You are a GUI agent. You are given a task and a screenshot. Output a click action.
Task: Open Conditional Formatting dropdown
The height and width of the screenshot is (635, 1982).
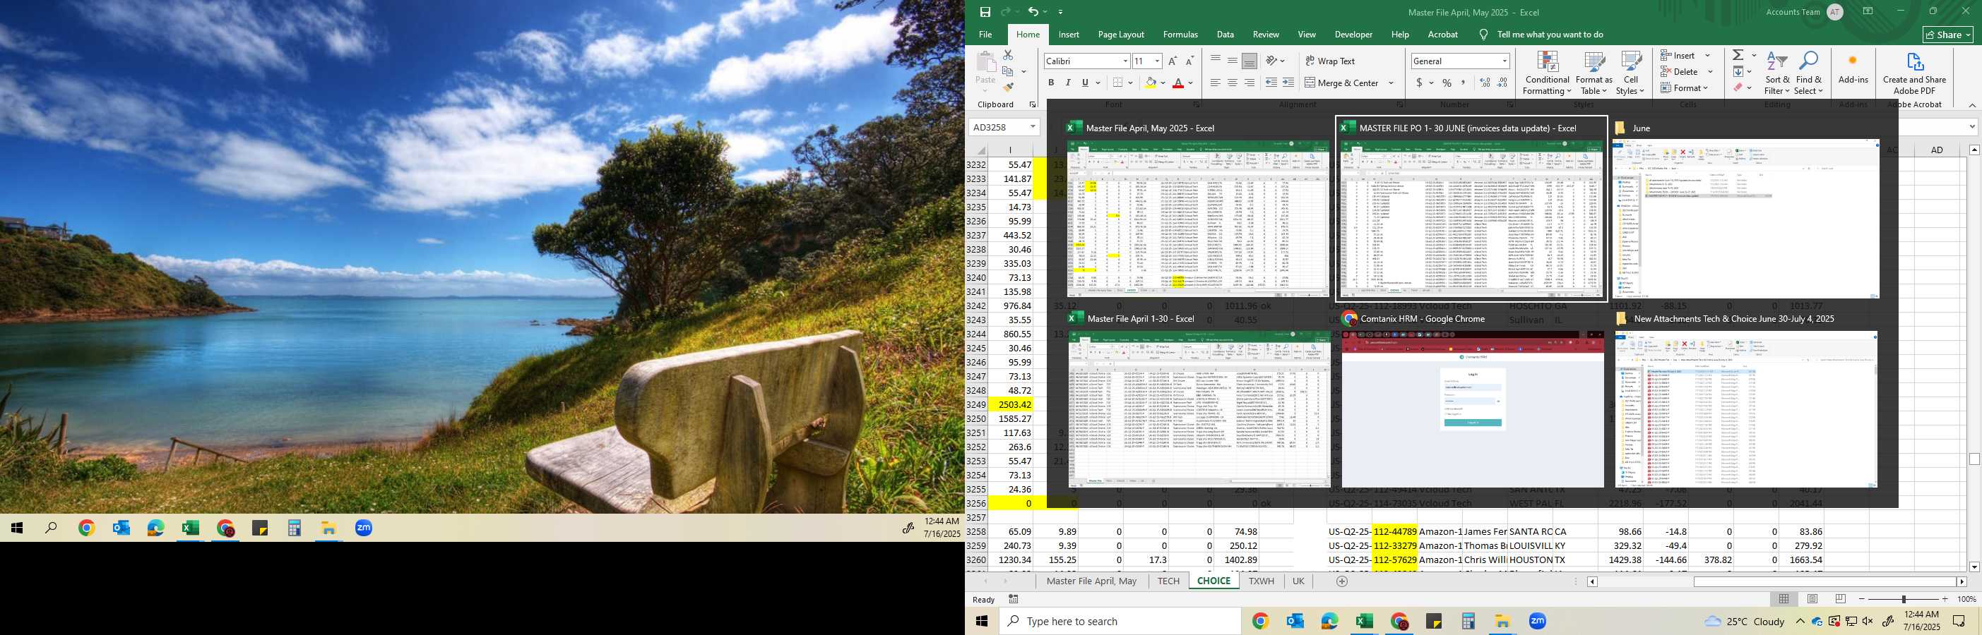pyautogui.click(x=1548, y=73)
